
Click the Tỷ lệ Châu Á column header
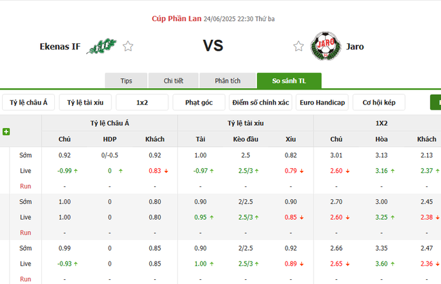pos(109,123)
